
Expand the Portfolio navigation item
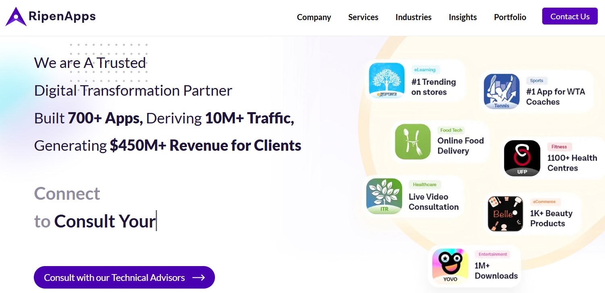[510, 17]
